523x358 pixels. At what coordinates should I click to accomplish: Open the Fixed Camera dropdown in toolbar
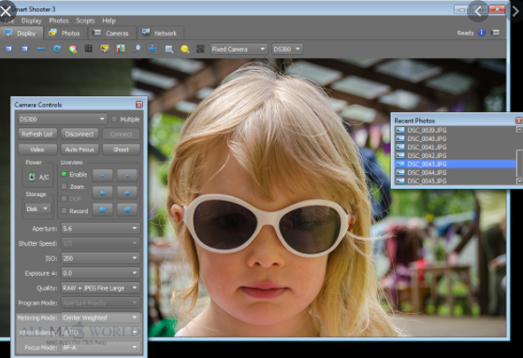point(239,49)
